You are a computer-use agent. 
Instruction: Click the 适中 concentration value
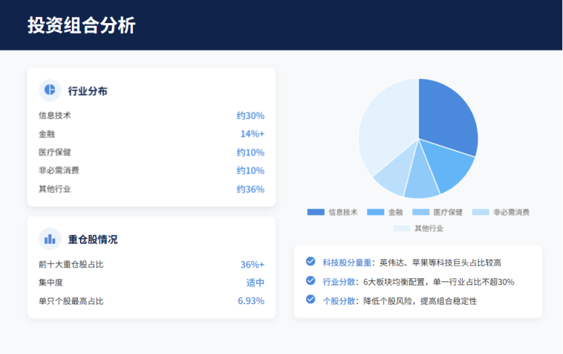point(255,282)
